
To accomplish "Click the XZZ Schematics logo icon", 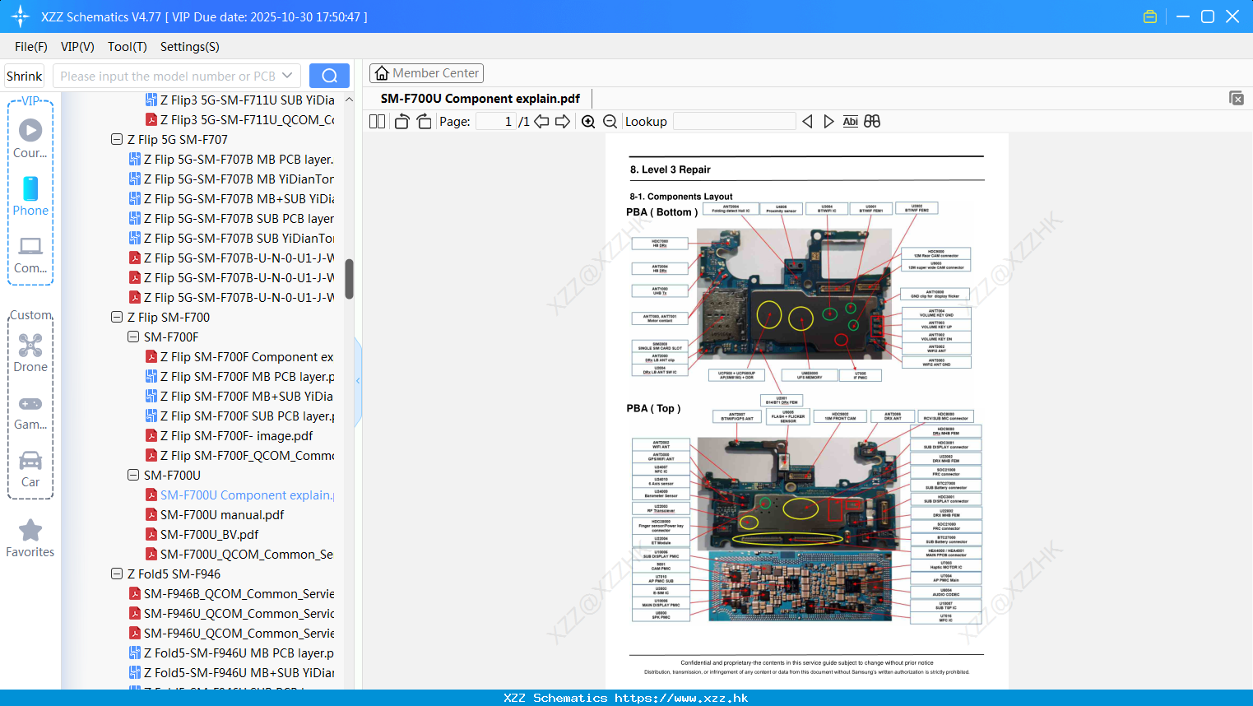I will 21,16.
